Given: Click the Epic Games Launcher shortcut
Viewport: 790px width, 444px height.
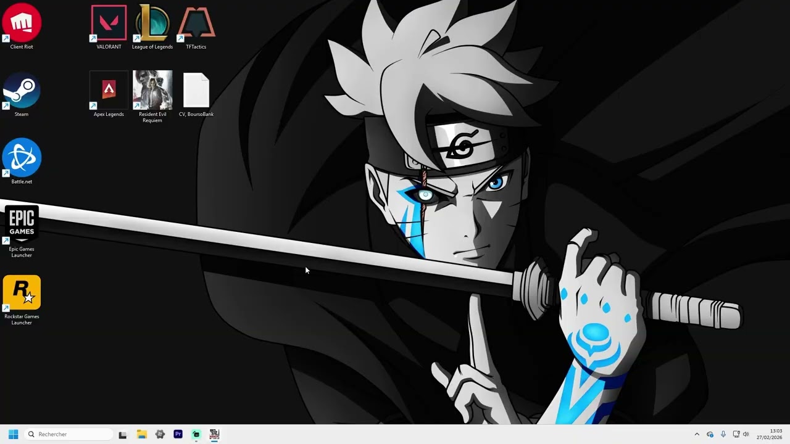Looking at the screenshot, I should [22, 232].
